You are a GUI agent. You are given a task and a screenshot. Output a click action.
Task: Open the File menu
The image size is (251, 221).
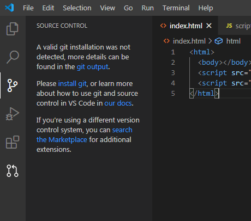[x=28, y=8]
